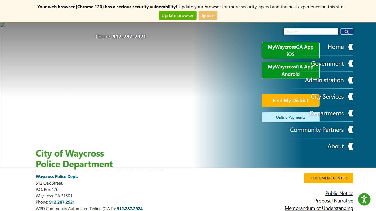
Task: Dismiss the warning with Ignore button
Action: (x=208, y=16)
